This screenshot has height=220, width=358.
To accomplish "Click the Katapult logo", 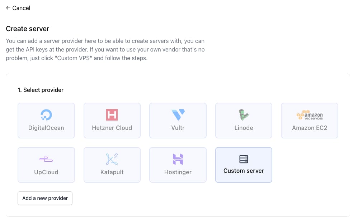I will [112, 158].
